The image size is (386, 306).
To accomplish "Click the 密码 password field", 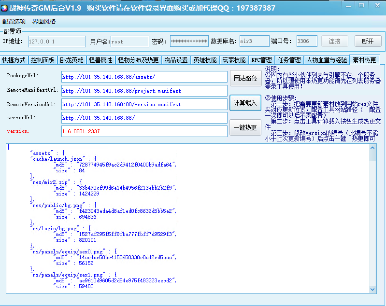I will (189, 42).
